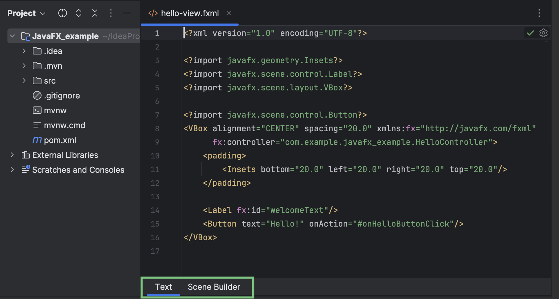Click line number 14 in the gutter

pos(155,210)
